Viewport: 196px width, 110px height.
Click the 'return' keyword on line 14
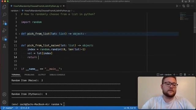pos(32,57)
